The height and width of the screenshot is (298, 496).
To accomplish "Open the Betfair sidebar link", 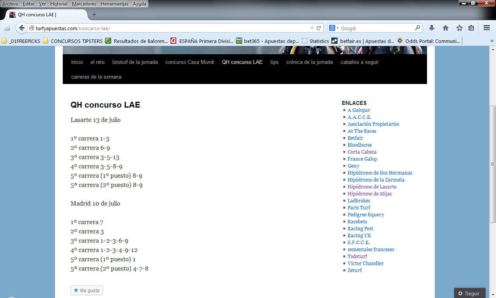I will pos(355,138).
